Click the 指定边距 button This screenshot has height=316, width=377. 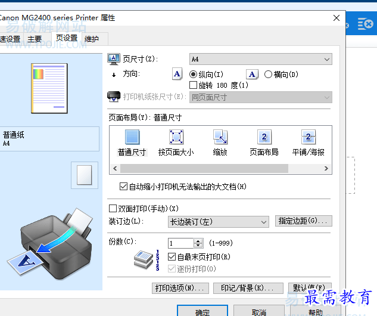coord(303,221)
